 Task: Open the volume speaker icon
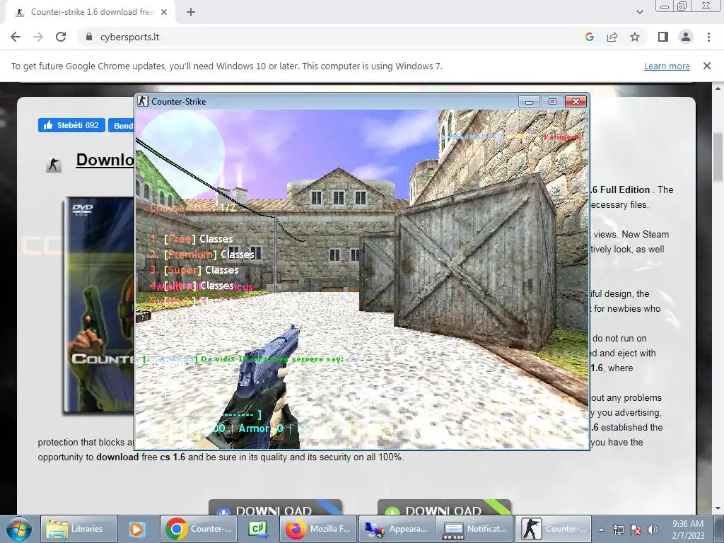[x=653, y=530]
